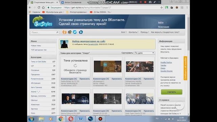Open 'Набор модераторов на сайт' announcement

88,41
